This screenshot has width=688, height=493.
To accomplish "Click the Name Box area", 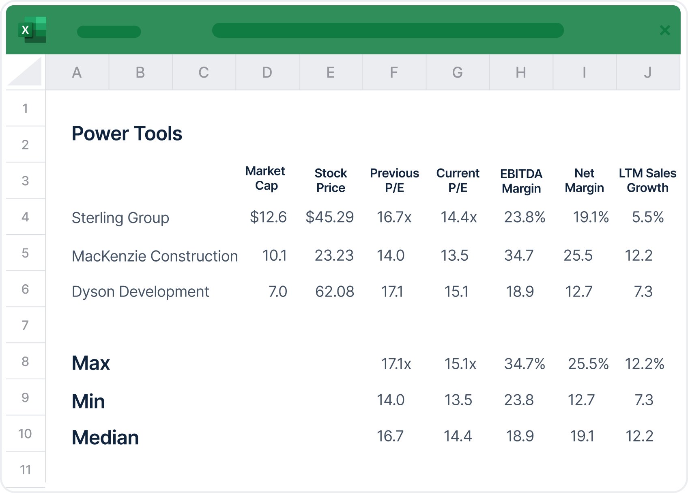I will pyautogui.click(x=109, y=30).
